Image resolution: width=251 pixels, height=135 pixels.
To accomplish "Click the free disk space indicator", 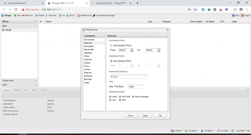I will (x=243, y=131).
